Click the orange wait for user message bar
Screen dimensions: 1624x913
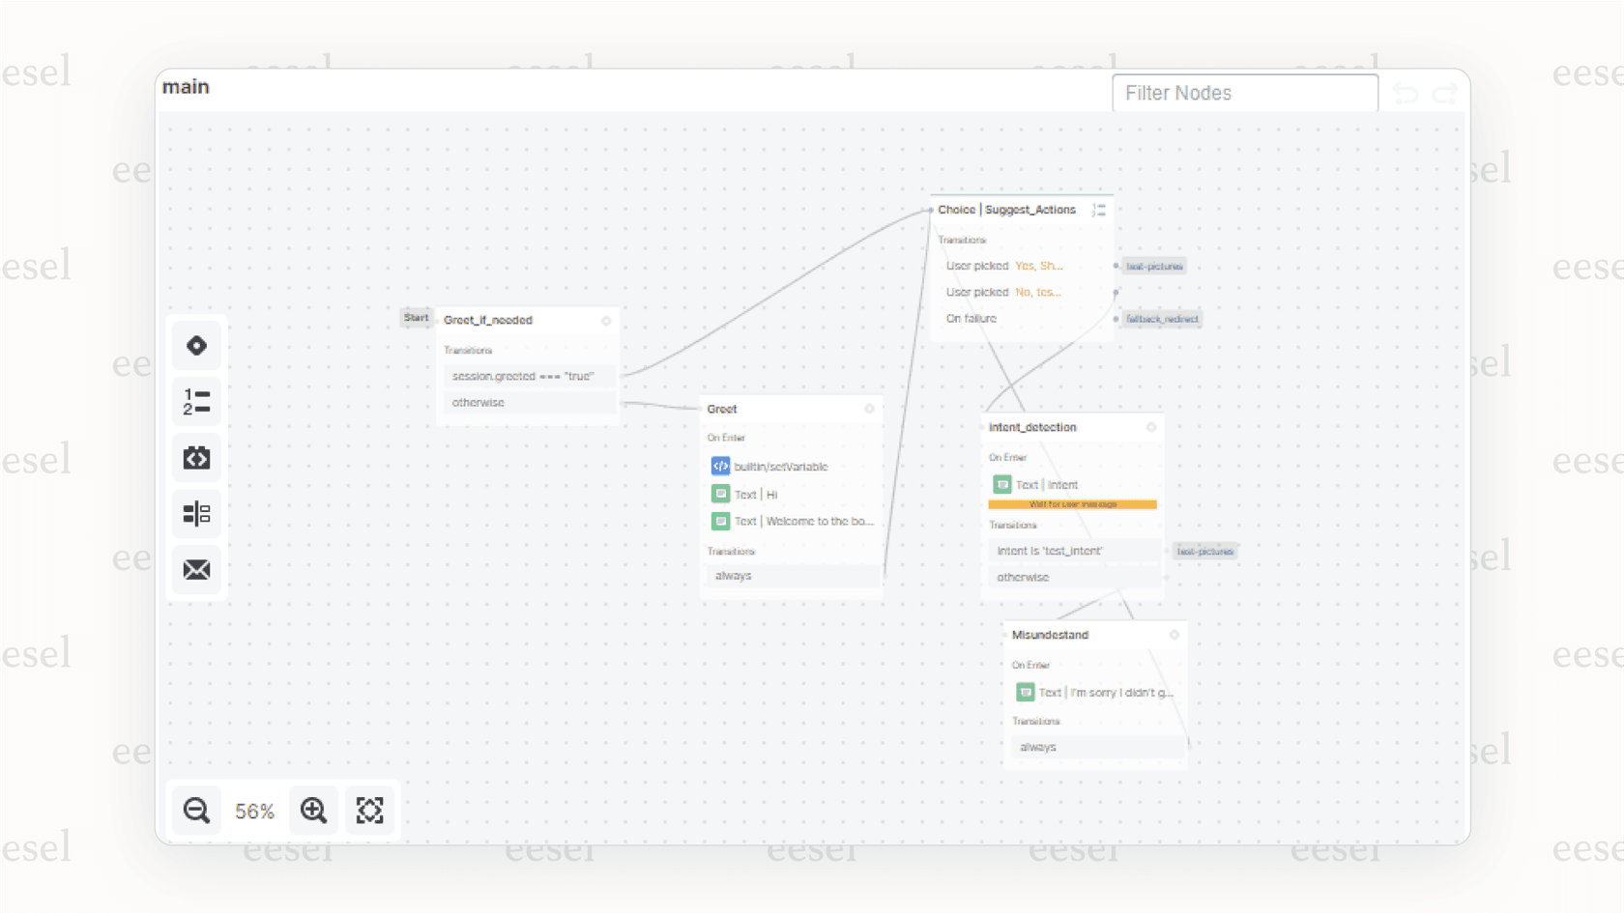tap(1072, 504)
